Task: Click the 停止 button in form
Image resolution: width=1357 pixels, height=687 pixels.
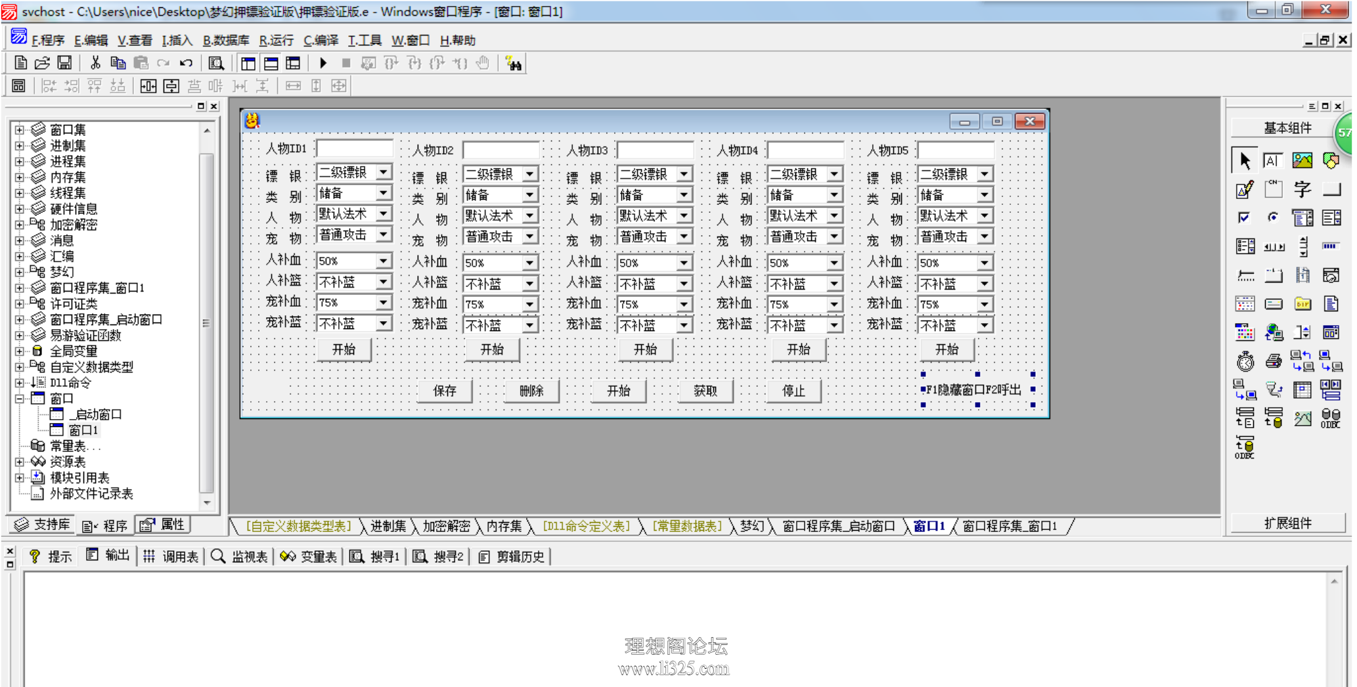Action: pyautogui.click(x=793, y=391)
